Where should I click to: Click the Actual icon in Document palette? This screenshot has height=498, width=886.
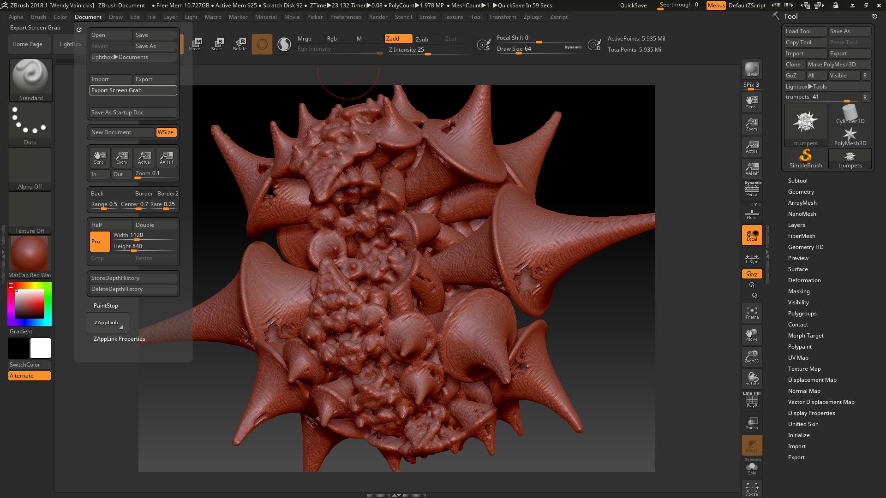tap(144, 157)
